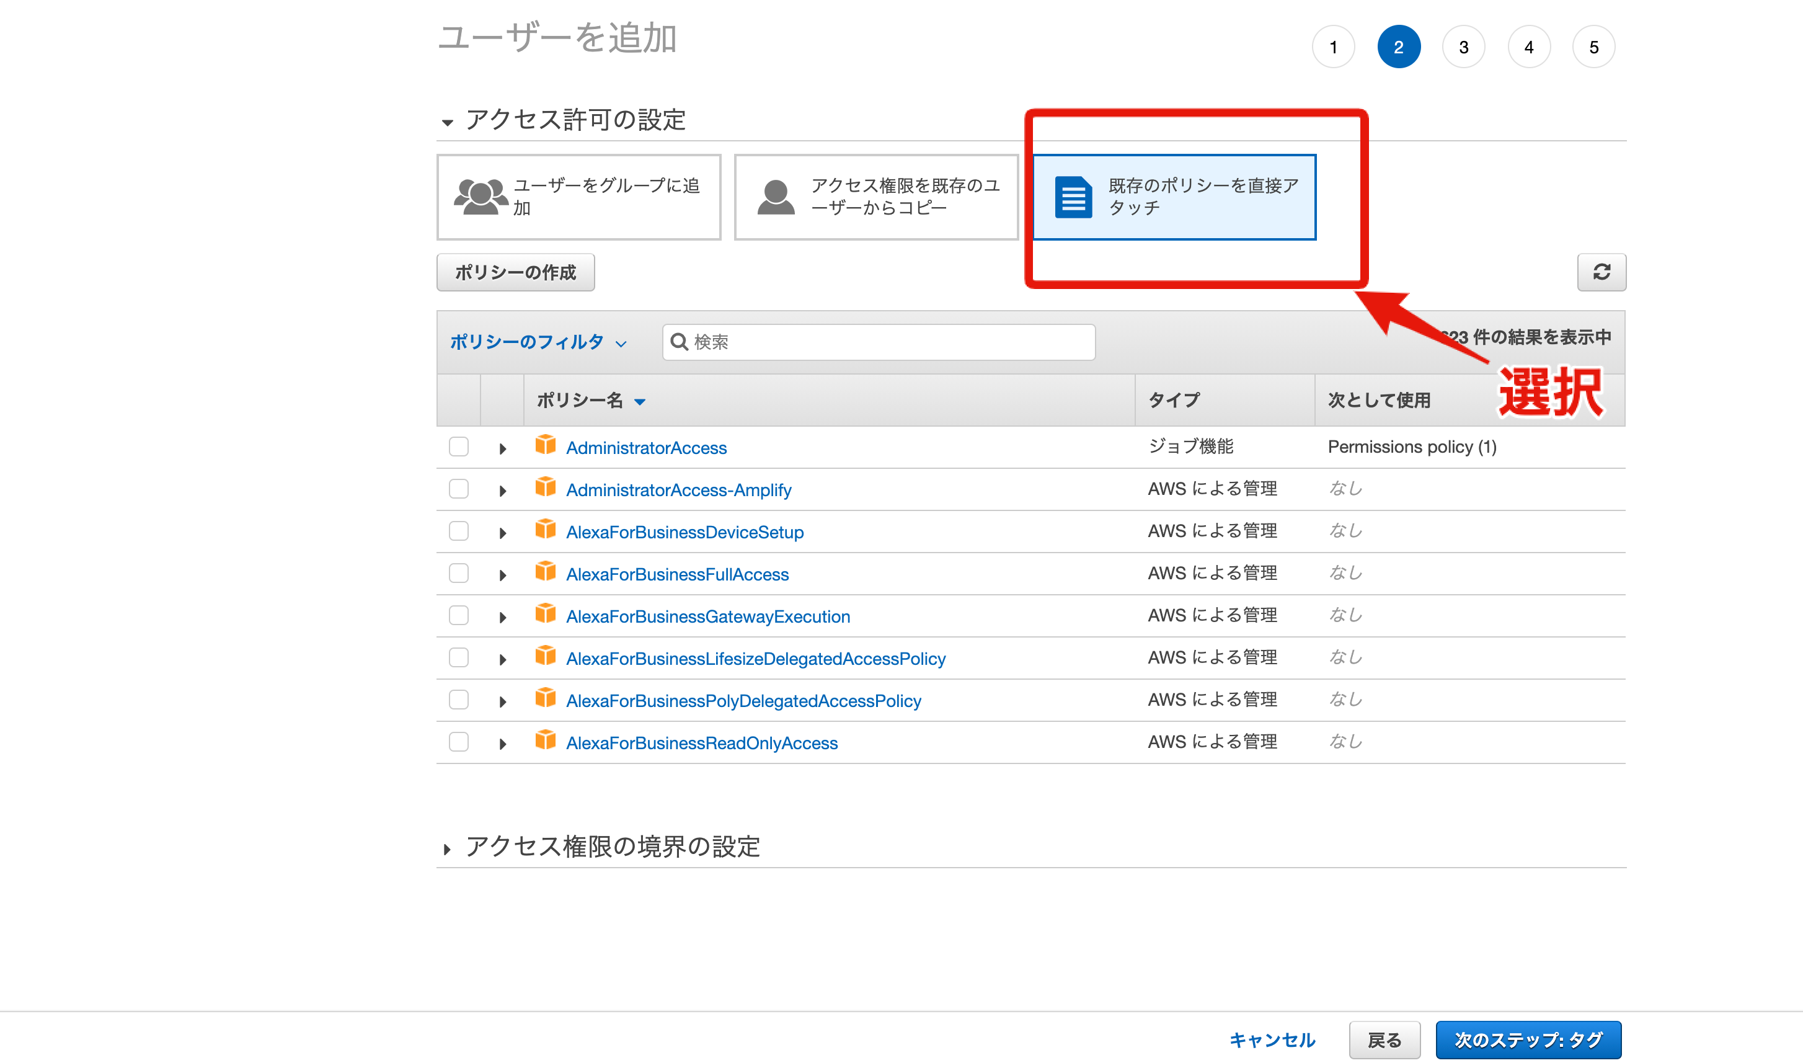Image resolution: width=1803 pixels, height=1063 pixels.
Task: Click the policy icon beside AlexaForBusinessReadOnlyAccess
Action: tap(545, 741)
